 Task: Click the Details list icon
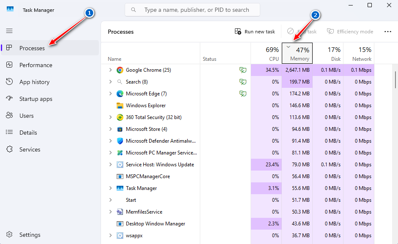(x=9, y=132)
